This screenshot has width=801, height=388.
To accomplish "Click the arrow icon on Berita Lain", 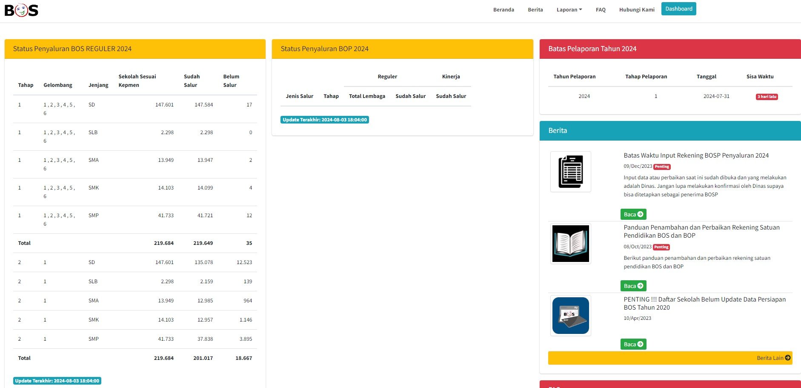I will point(787,358).
